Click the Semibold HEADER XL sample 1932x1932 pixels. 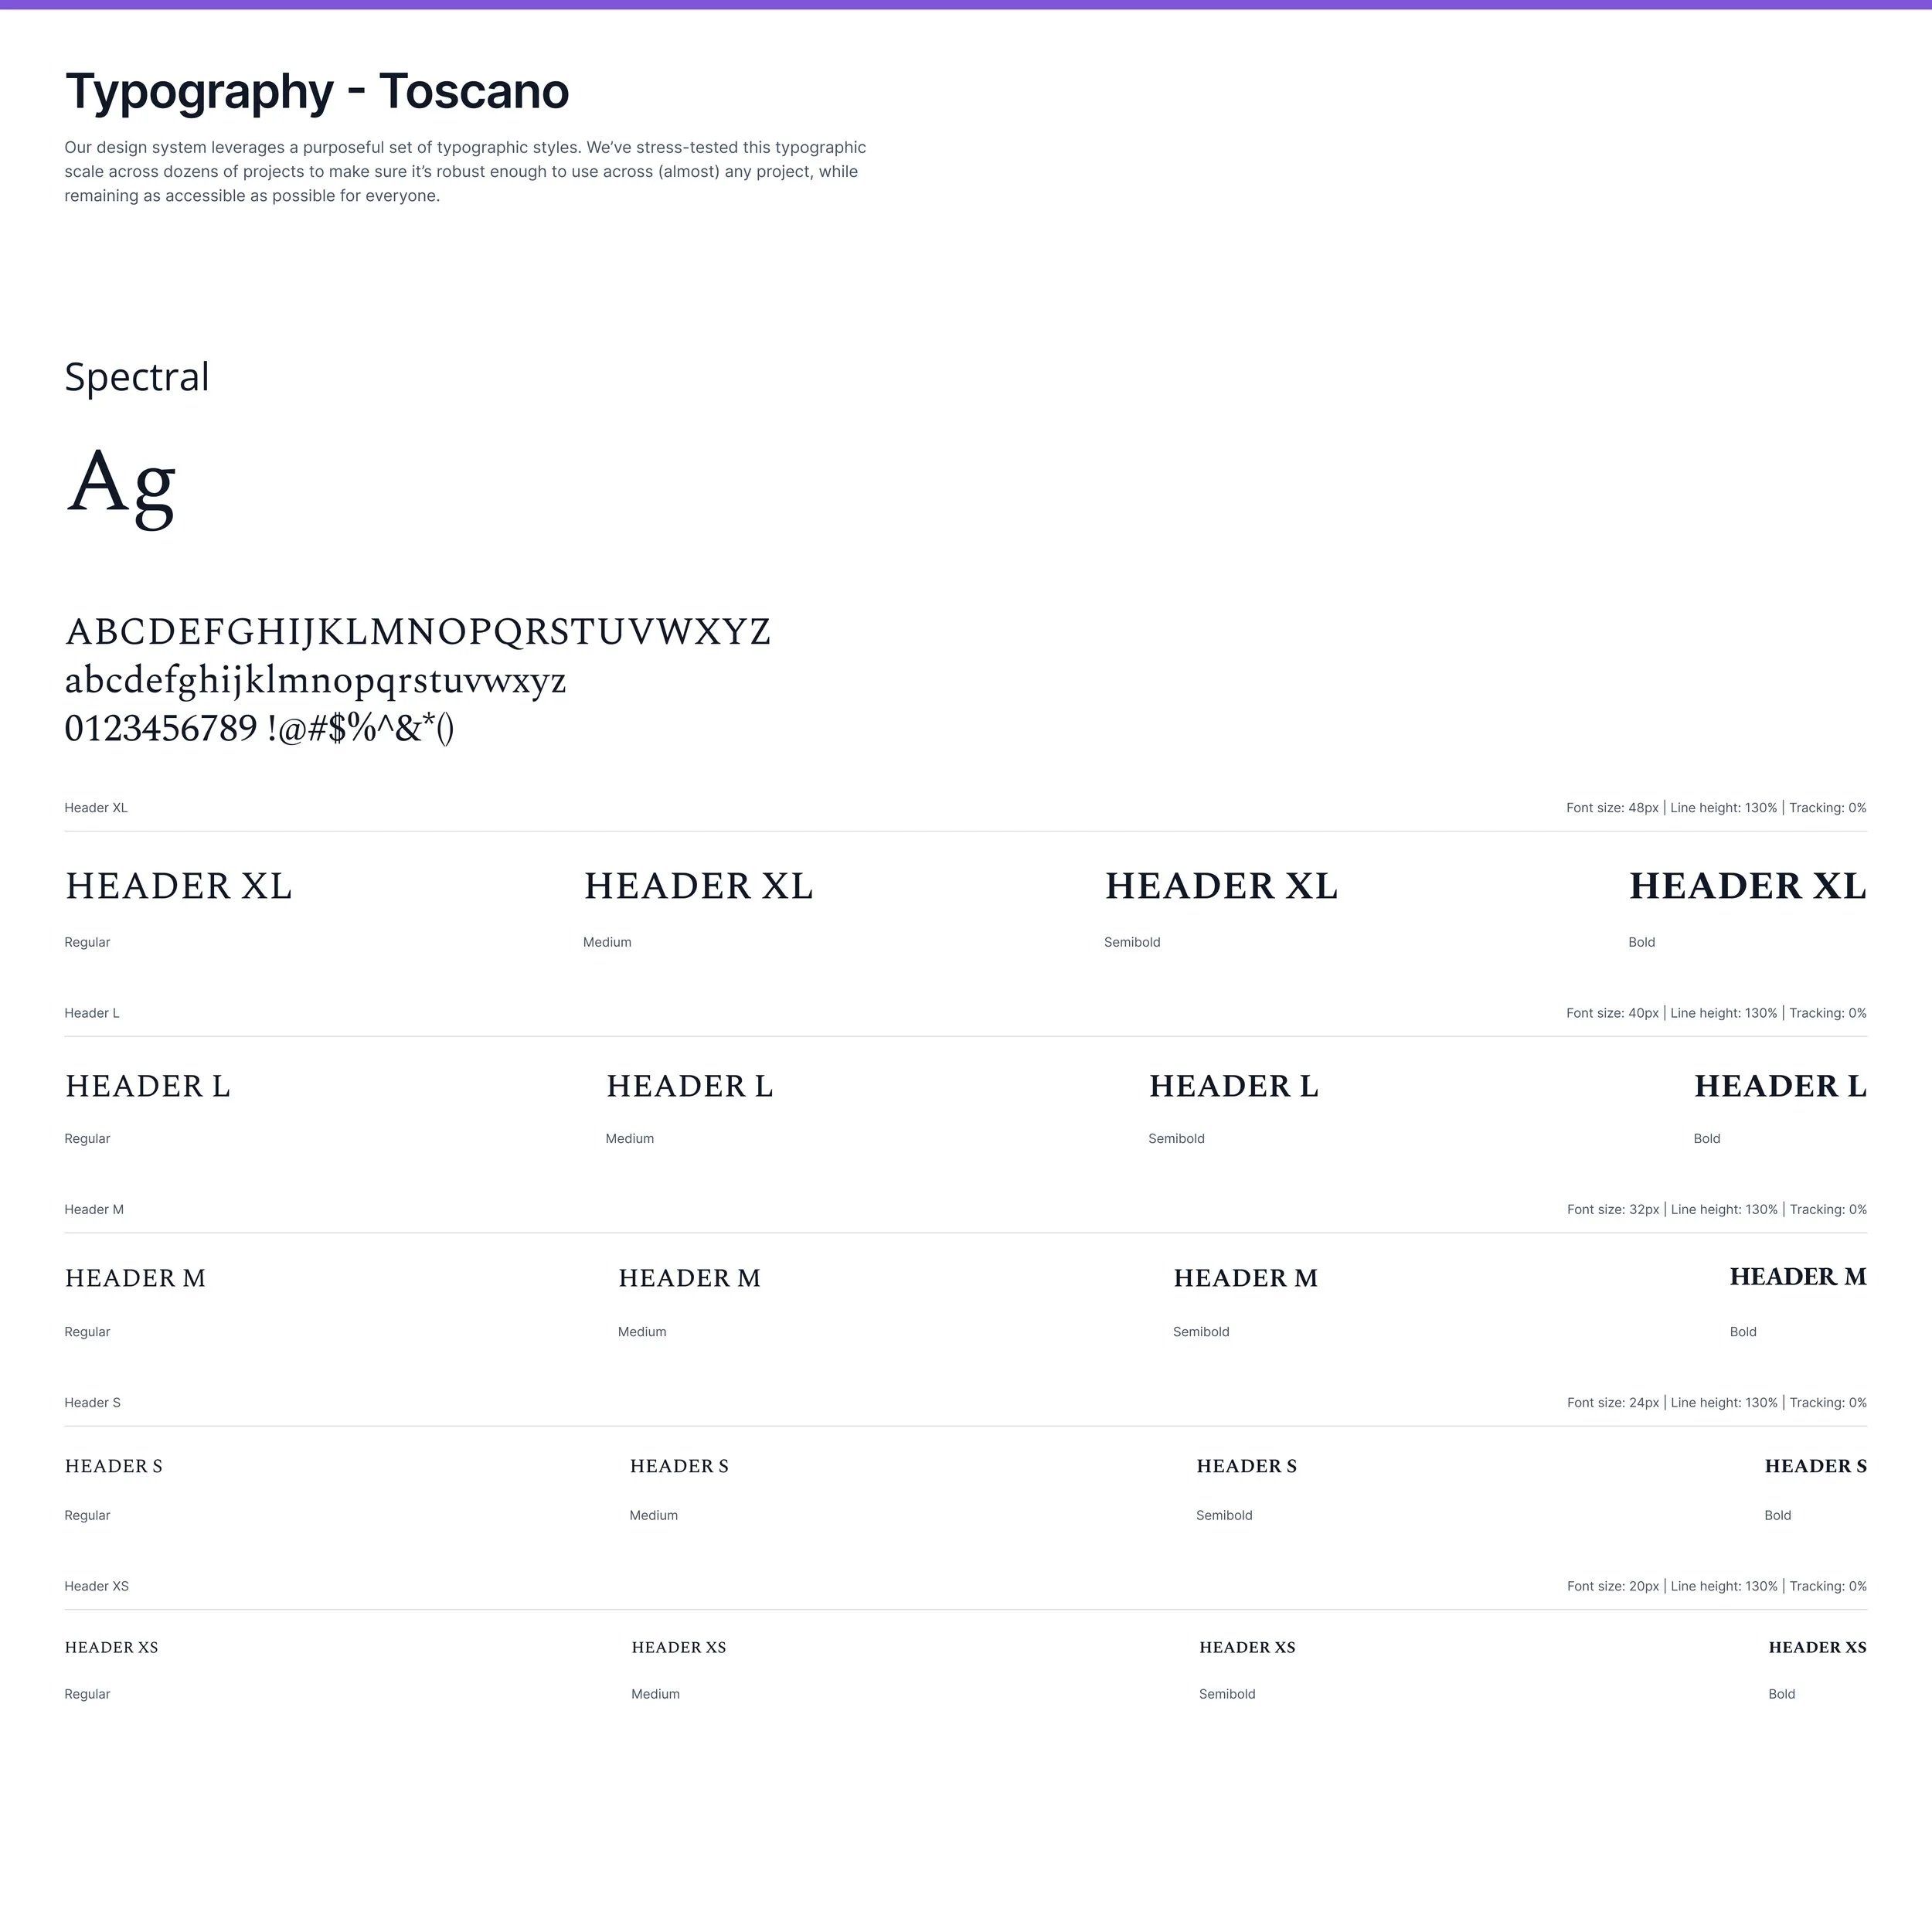pyautogui.click(x=1220, y=886)
